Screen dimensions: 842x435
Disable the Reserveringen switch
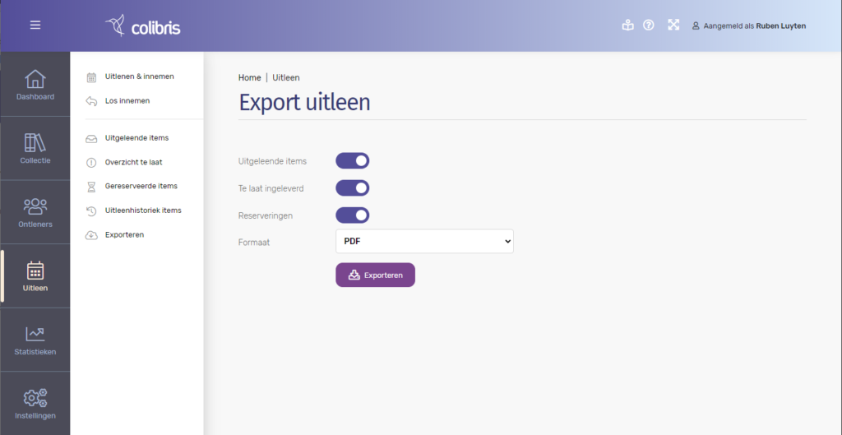pos(352,215)
